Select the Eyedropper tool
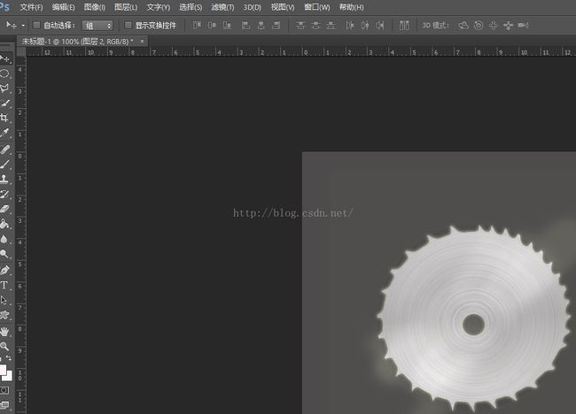This screenshot has height=414, width=576. pyautogui.click(x=5, y=132)
